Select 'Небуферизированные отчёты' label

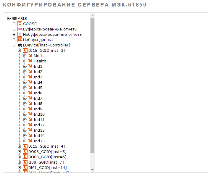point(53,35)
